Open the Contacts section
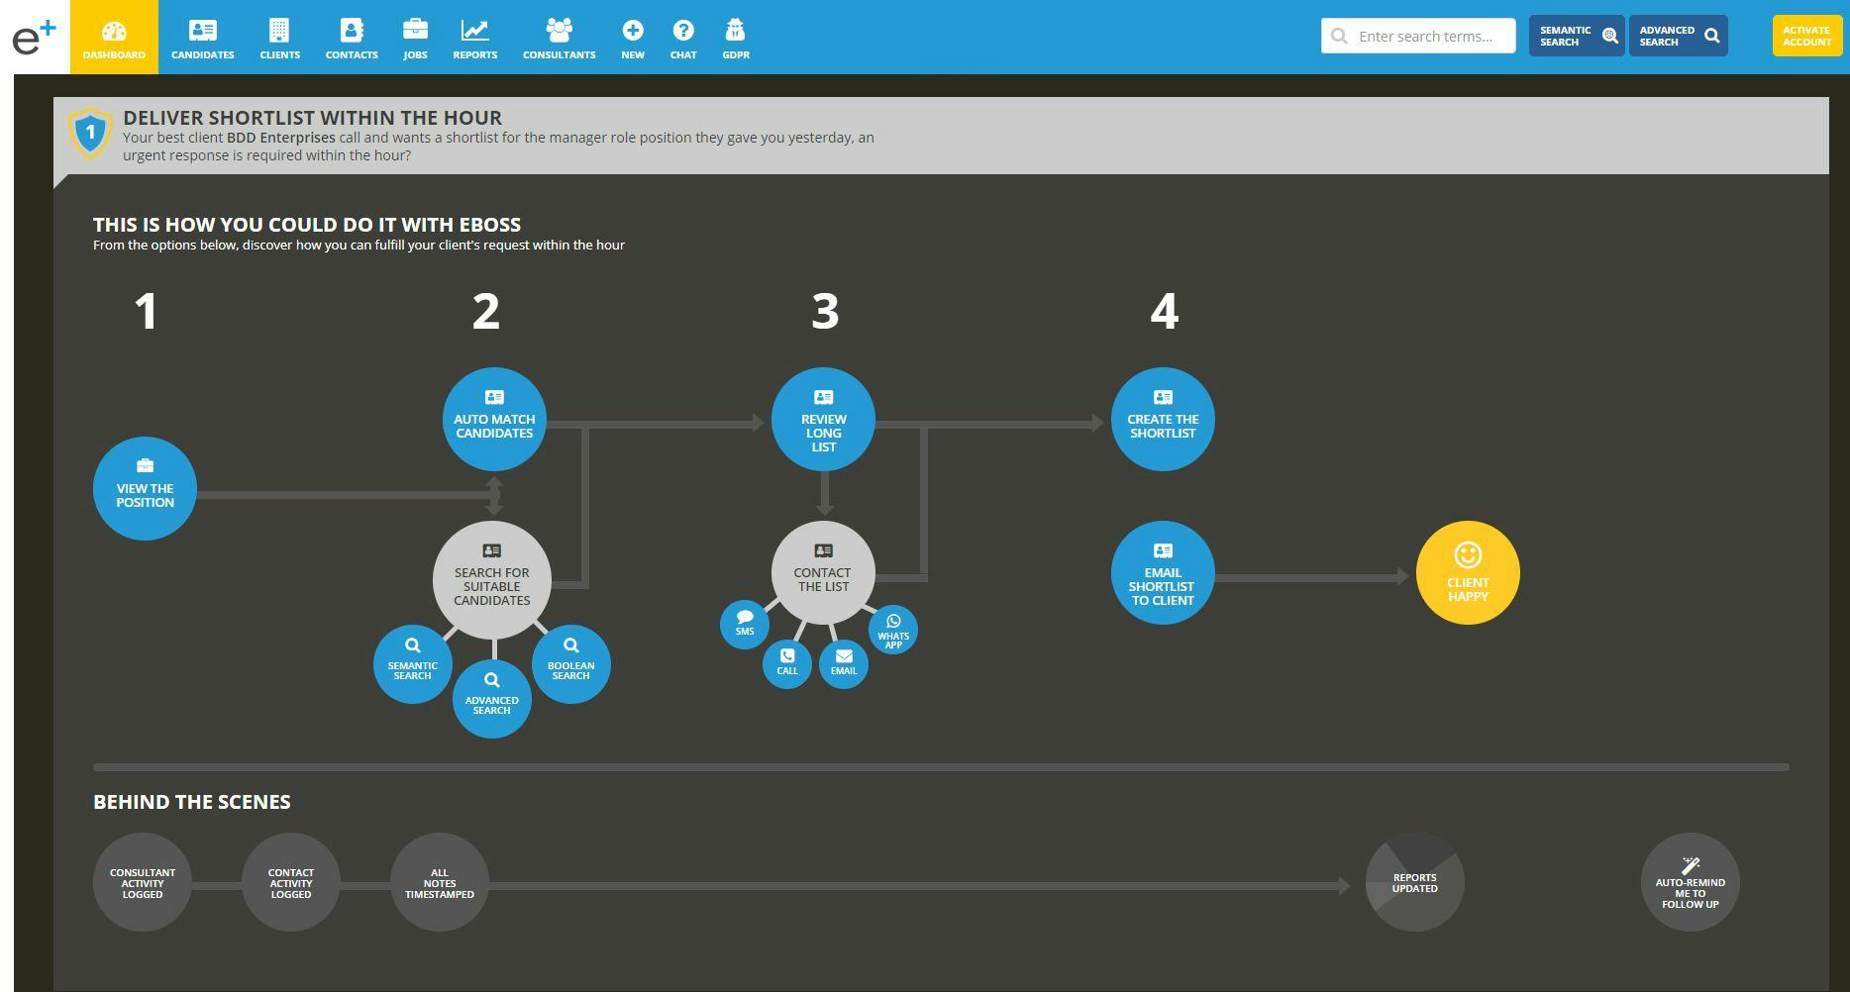The width and height of the screenshot is (1850, 992). coord(352,37)
